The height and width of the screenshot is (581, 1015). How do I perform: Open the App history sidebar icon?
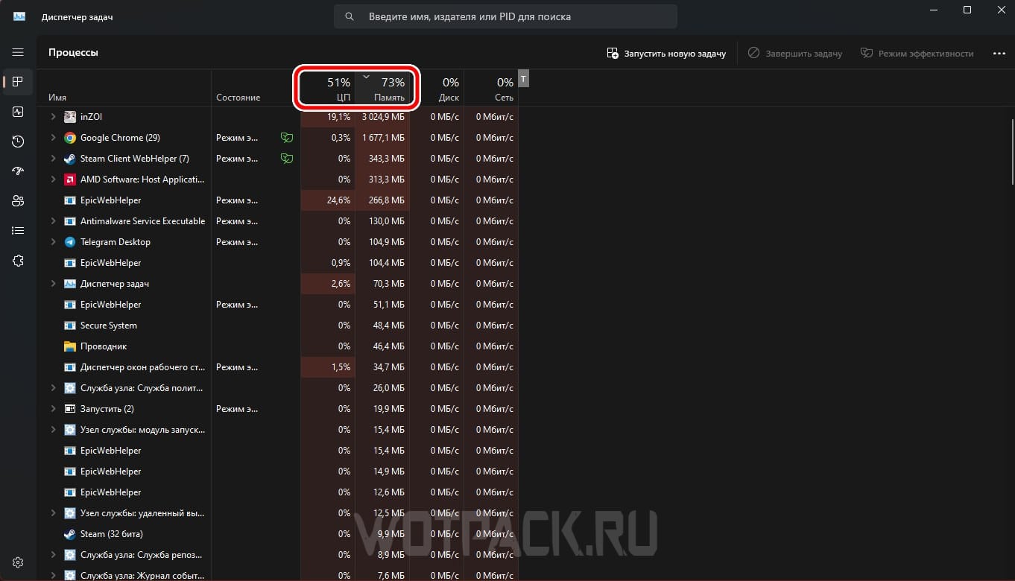click(x=18, y=142)
